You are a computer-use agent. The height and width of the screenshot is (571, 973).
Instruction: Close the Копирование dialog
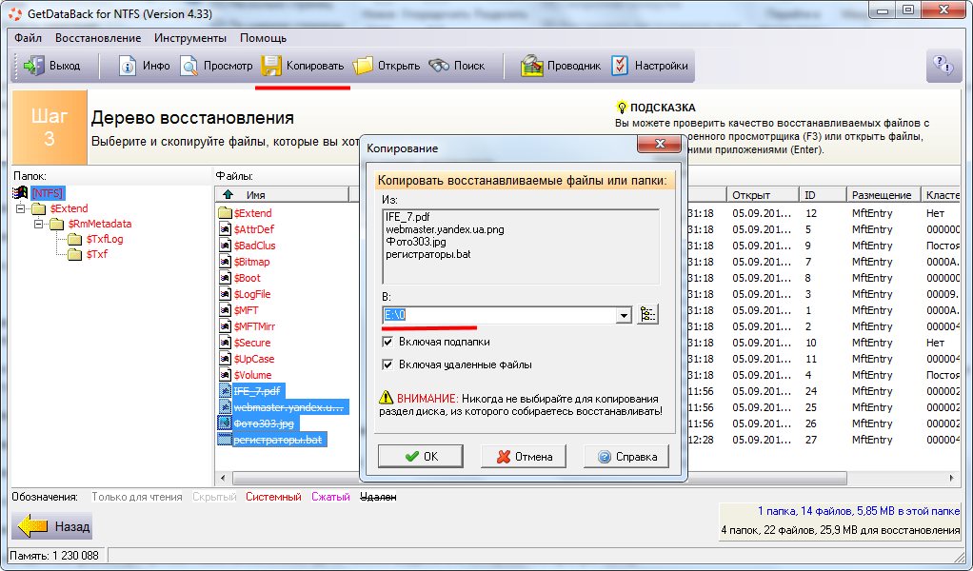click(659, 145)
